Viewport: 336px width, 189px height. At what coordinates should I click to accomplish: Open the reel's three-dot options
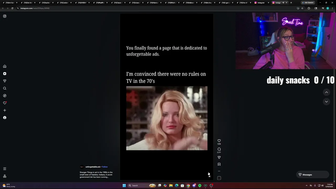click(x=219, y=171)
